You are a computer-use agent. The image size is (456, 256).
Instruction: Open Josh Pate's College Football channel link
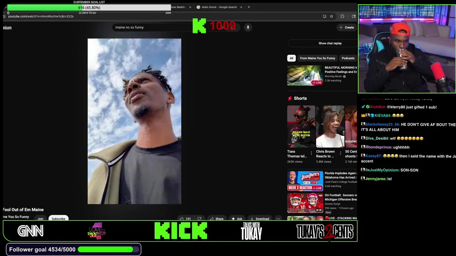(x=341, y=182)
